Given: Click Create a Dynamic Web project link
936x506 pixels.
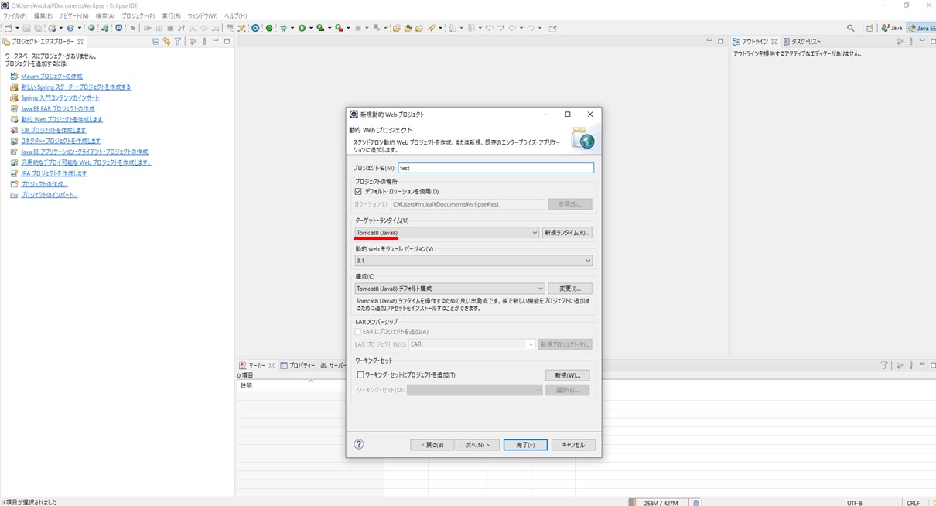Looking at the screenshot, I should [x=62, y=120].
